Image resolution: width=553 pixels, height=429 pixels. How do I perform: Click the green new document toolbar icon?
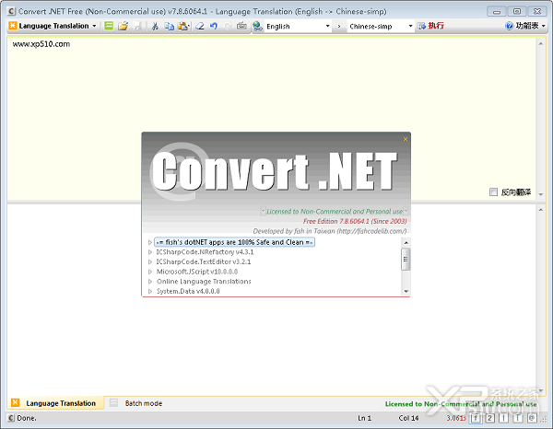109,26
